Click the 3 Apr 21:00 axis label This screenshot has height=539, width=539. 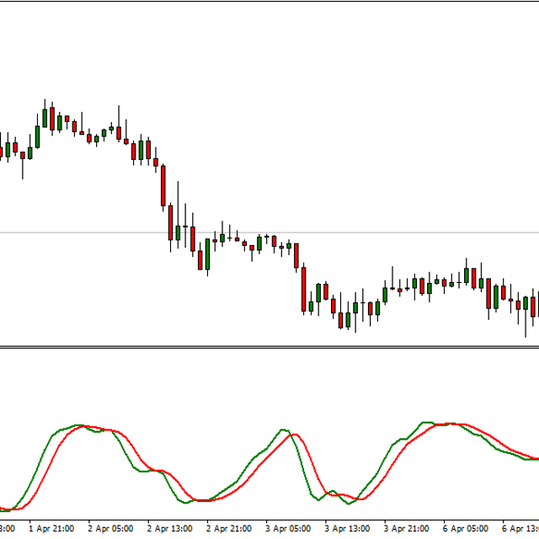click(x=408, y=529)
